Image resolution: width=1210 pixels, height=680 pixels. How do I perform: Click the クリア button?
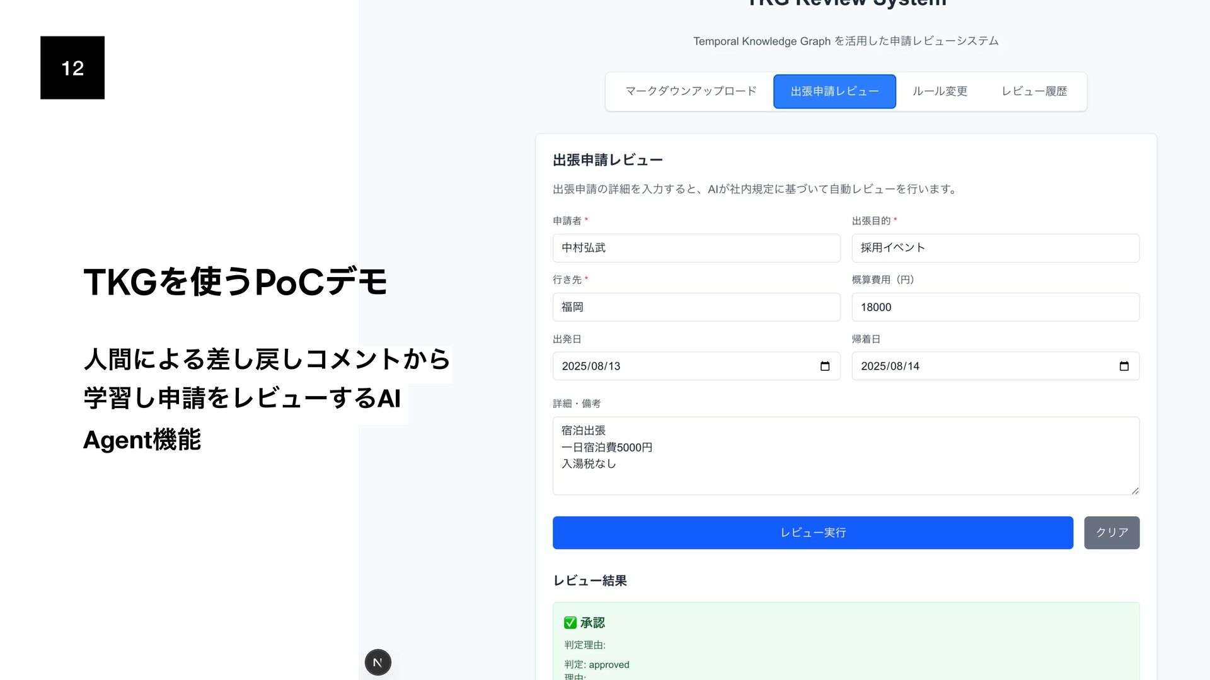click(1111, 533)
